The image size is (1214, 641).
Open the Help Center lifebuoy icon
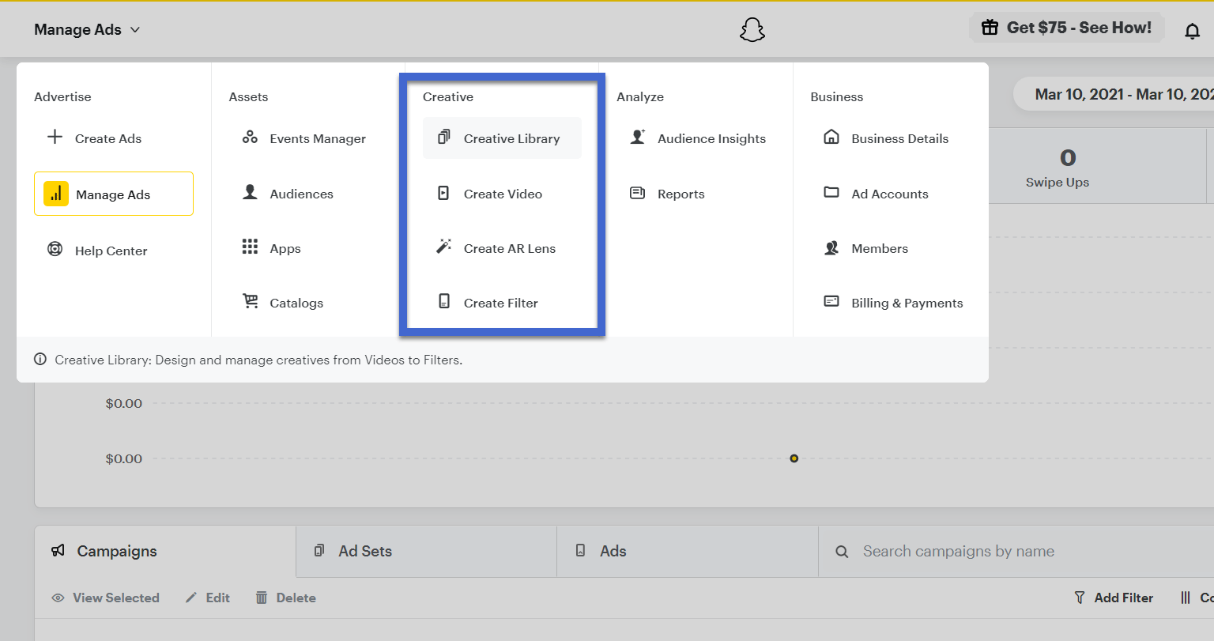pos(55,250)
